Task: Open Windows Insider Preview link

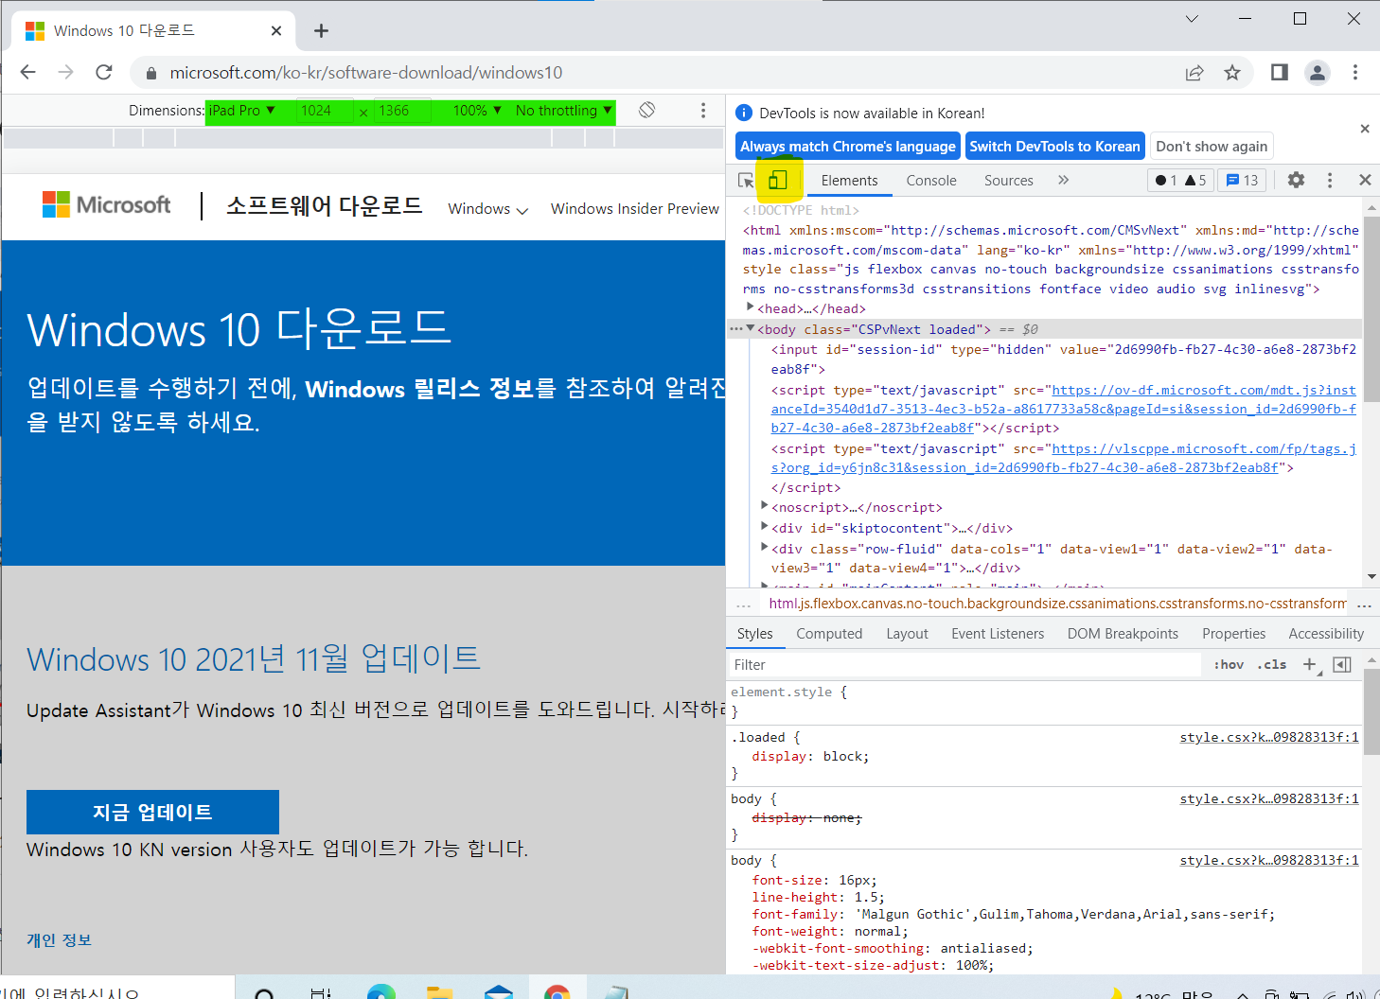Action: 635,209
